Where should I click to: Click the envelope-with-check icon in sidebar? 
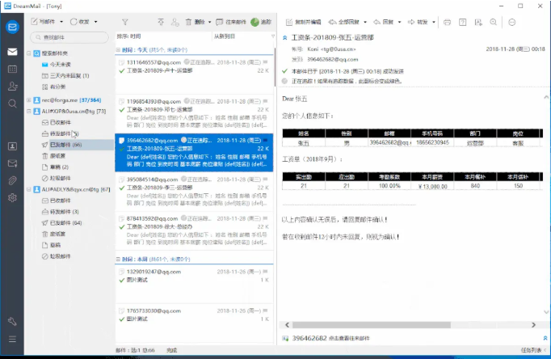pos(12,163)
